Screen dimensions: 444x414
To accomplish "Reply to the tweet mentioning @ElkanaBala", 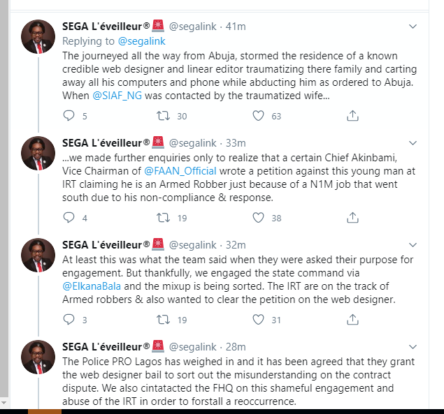I will pos(69,320).
